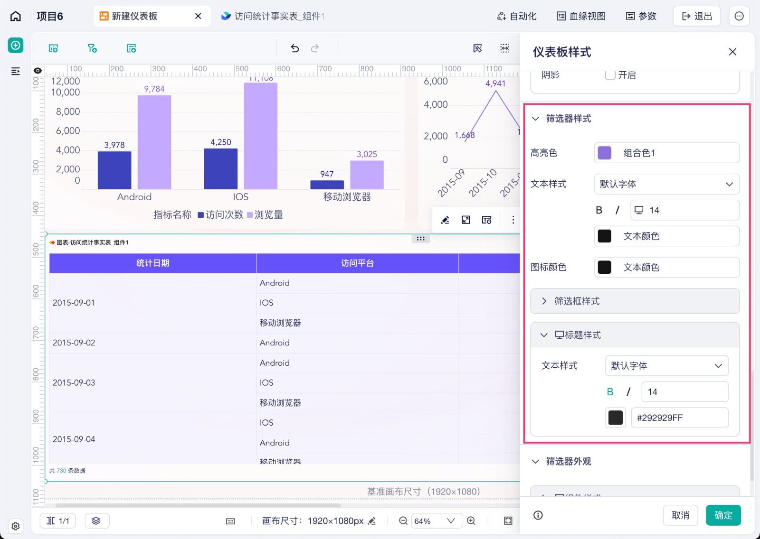The width and height of the screenshot is (760, 539).
Task: Click the 确定 button
Action: tap(723, 515)
